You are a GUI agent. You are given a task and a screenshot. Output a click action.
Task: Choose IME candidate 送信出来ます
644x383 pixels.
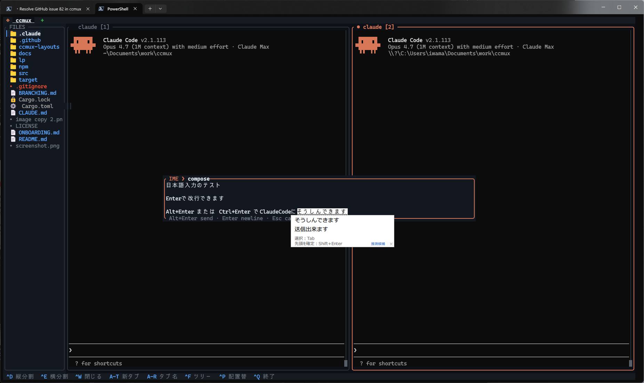point(311,229)
